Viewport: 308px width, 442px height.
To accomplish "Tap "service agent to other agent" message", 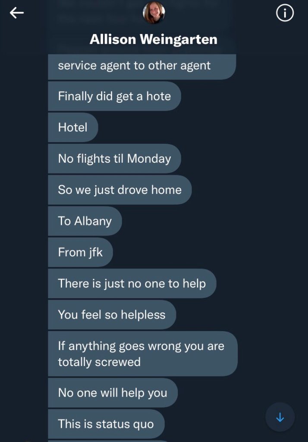I will point(141,66).
